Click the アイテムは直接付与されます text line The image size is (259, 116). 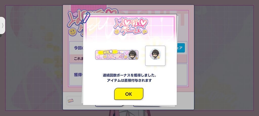[129, 81]
